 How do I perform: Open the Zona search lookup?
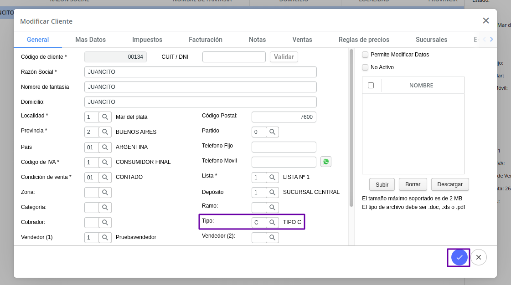click(x=105, y=192)
